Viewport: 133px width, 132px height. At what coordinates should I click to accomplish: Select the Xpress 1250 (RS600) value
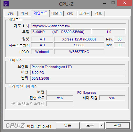coord(79,39)
